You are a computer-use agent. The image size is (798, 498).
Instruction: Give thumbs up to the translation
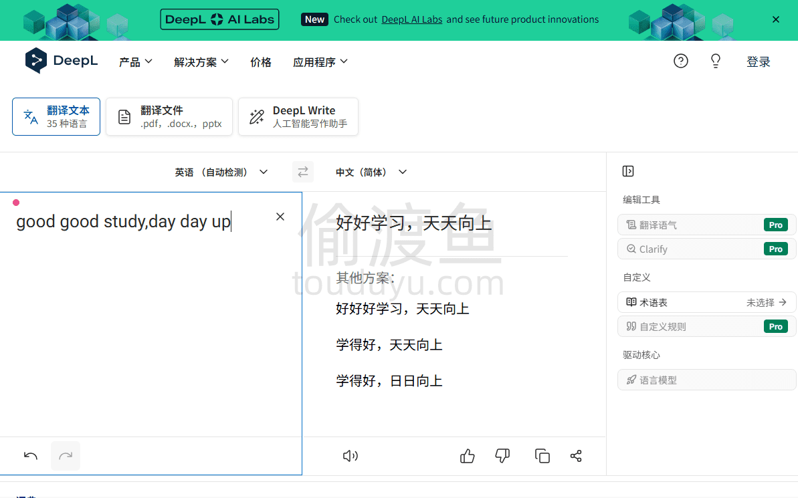click(x=467, y=456)
